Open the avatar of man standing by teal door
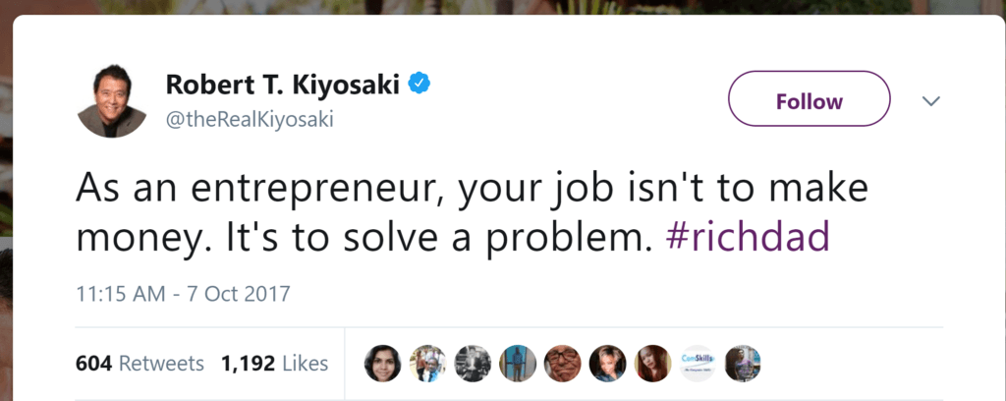 tap(518, 364)
